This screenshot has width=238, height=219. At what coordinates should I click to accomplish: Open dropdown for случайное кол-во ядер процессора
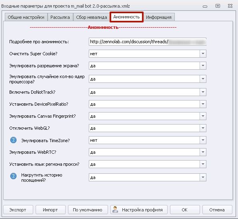[x=203, y=79]
